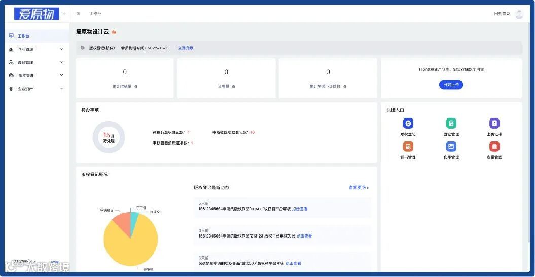Image resolution: width=535 pixels, height=277 pixels.
Task: Click the 15项 待处理 ring chart
Action: click(x=109, y=137)
